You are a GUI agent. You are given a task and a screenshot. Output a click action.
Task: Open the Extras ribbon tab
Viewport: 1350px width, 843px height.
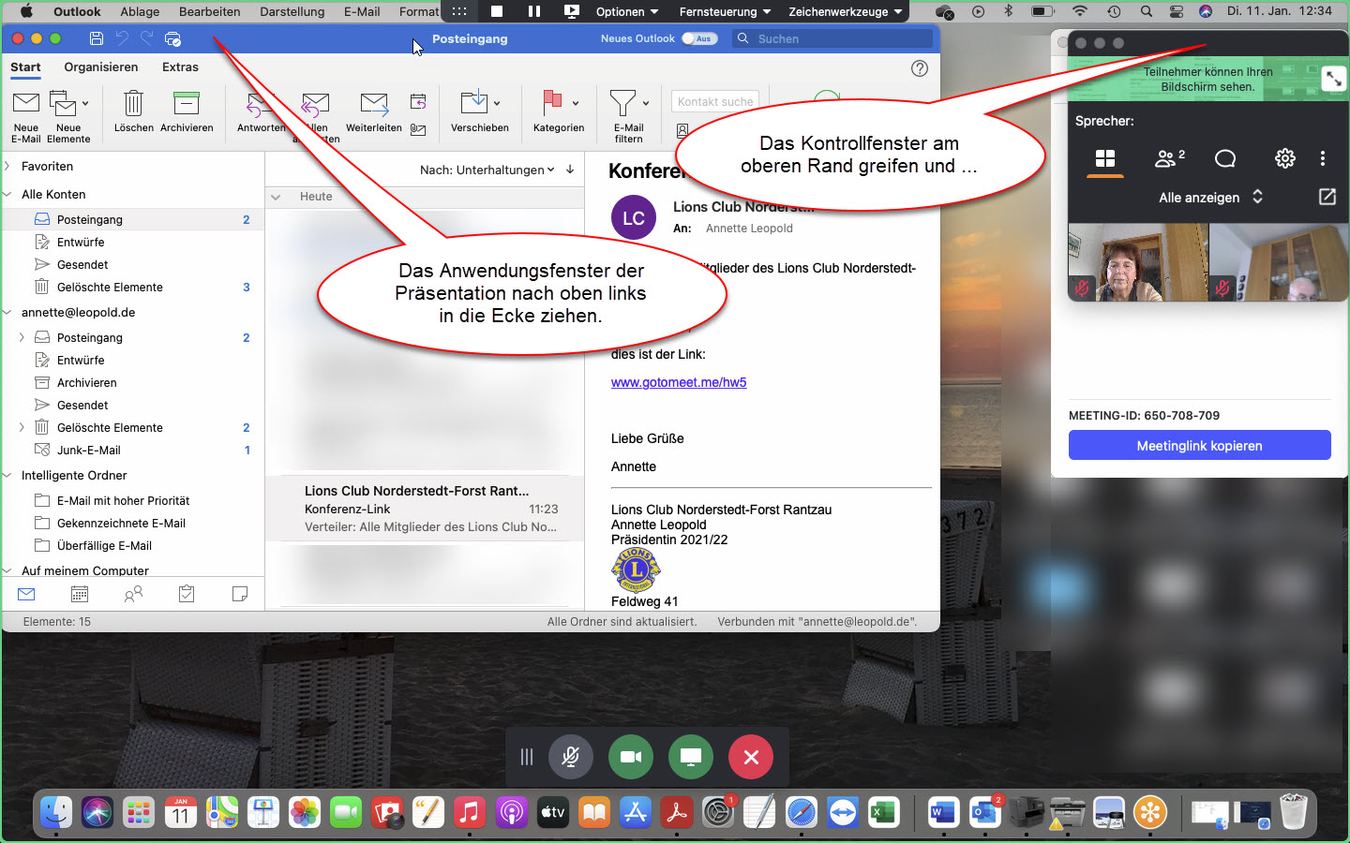[x=180, y=67]
